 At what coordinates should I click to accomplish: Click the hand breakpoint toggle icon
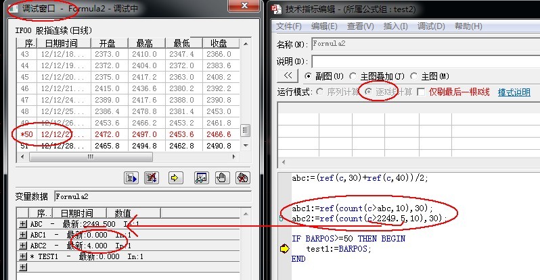point(222,177)
